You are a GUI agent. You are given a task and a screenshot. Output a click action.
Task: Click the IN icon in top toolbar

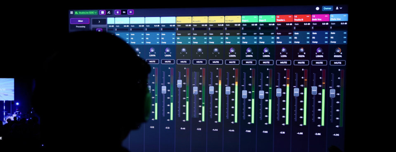click(x=124, y=12)
